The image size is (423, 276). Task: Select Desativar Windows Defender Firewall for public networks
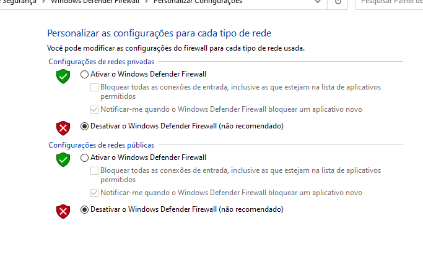coord(84,209)
